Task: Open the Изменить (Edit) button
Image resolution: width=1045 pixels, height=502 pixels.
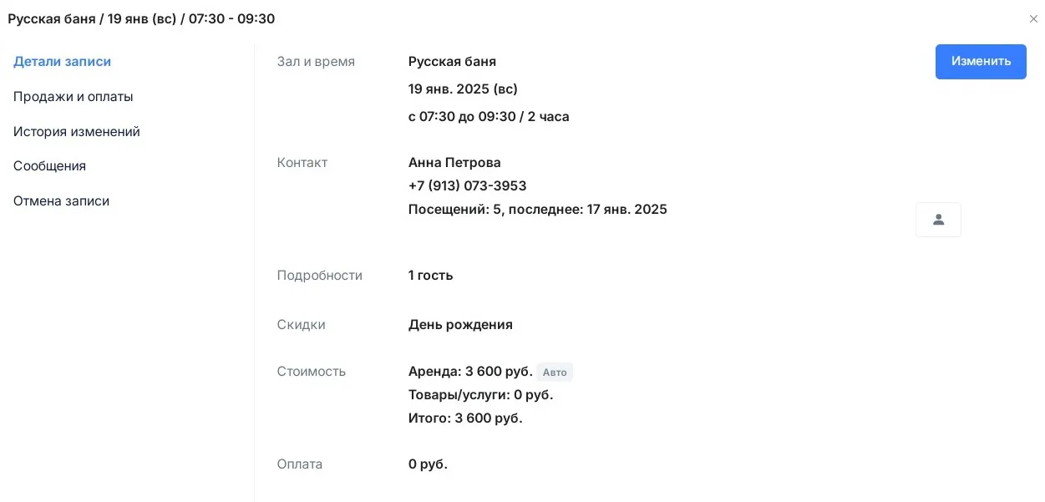Action: tap(980, 61)
